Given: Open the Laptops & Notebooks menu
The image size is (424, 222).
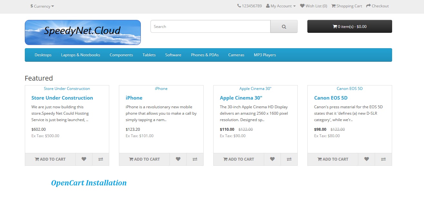Looking at the screenshot, I should tap(81, 55).
